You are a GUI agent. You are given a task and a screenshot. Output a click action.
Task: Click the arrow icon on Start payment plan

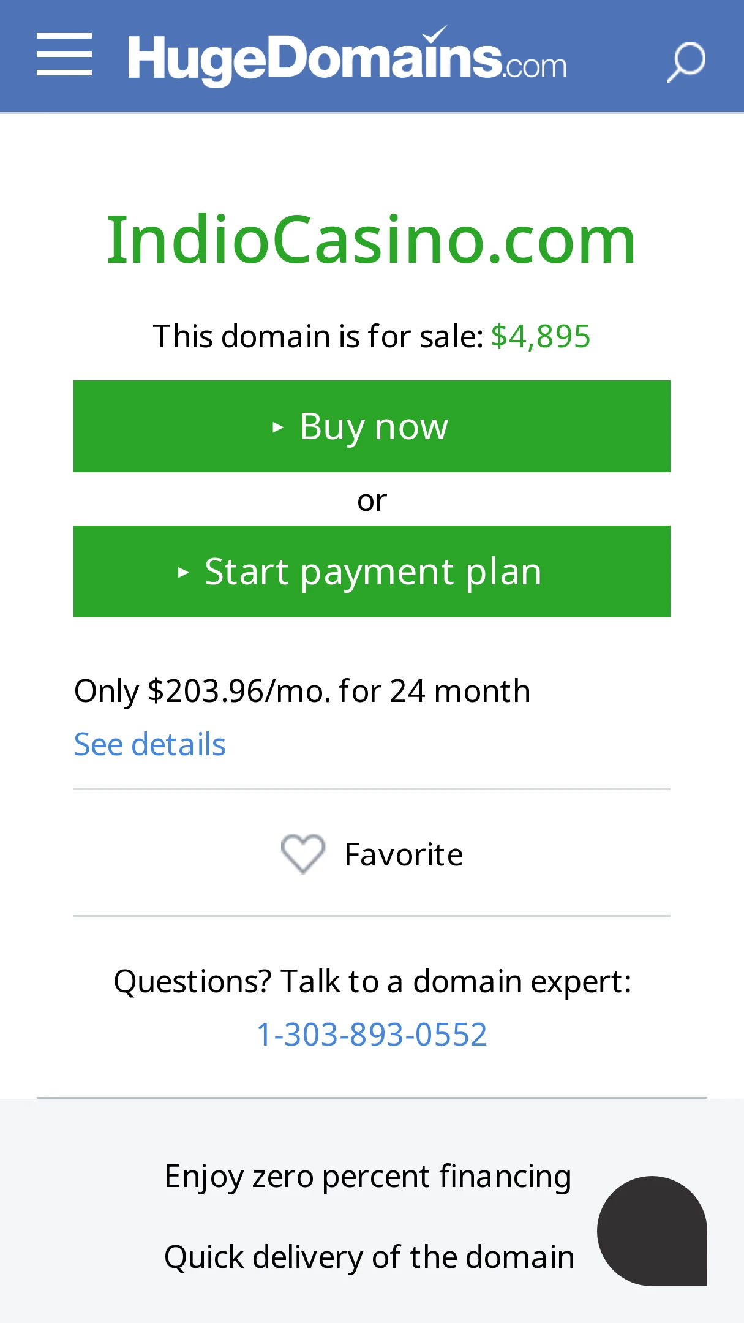pos(182,572)
